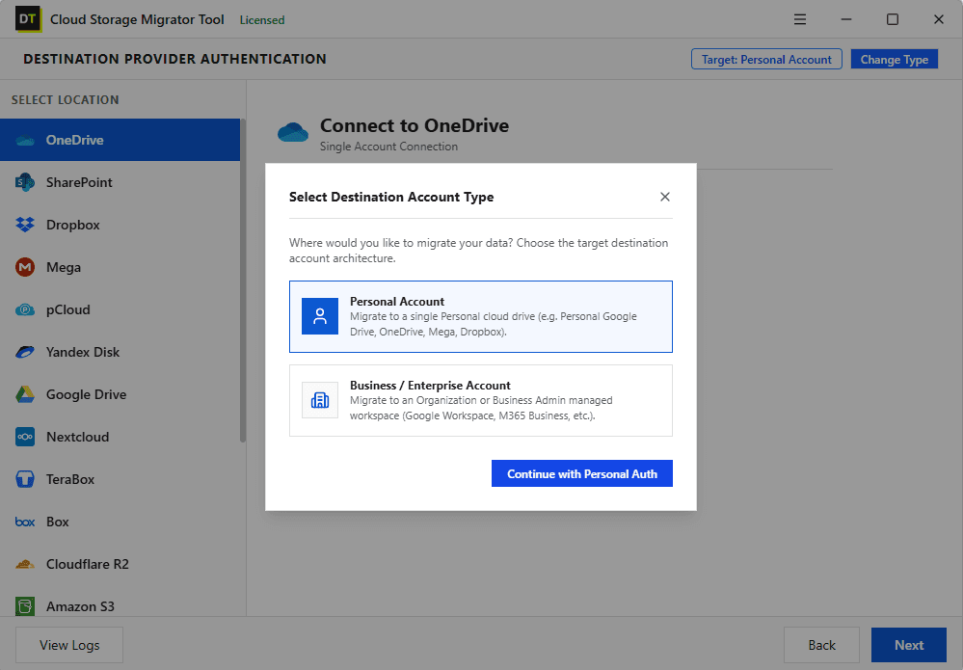This screenshot has height=670, width=963.
Task: Click Continue with Personal Auth button
Action: 582,473
